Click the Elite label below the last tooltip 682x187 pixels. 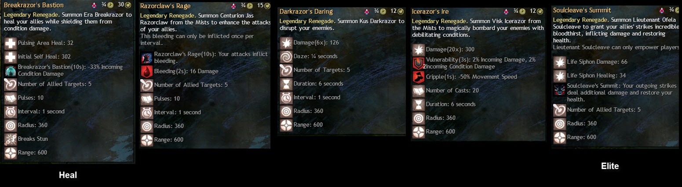coord(610,166)
